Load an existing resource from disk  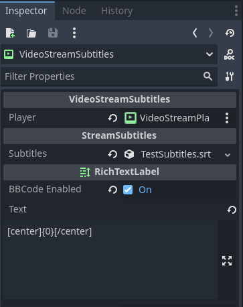[31, 34]
